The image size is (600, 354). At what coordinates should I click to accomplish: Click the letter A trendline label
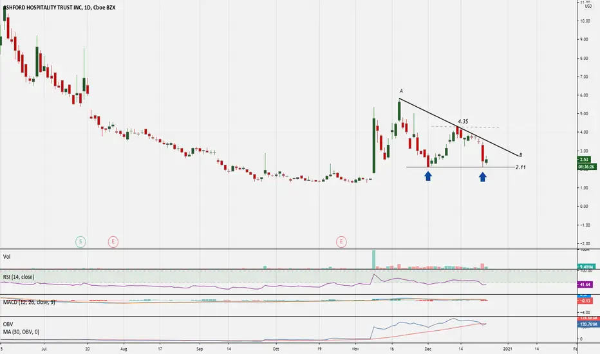point(401,91)
